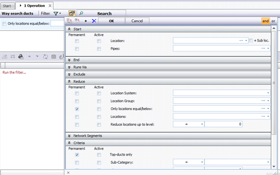
Task: Click the ellipsis in Only locations equal/below field
Action: coord(263,109)
